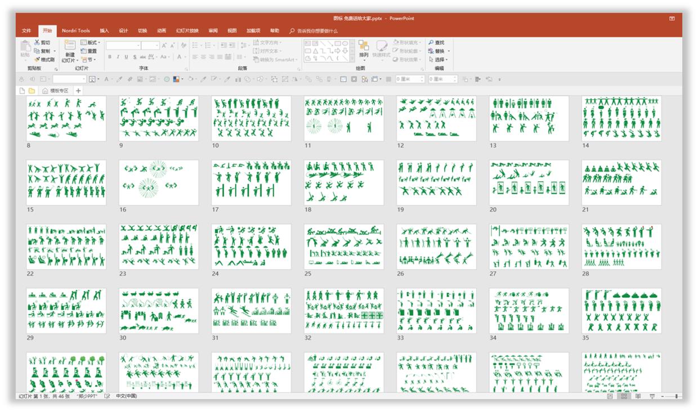Open the Change Case (Aa) dropdown
The image size is (698, 412).
point(165,57)
